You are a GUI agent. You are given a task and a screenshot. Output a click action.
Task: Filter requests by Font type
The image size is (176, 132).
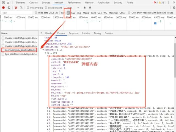tap(94, 13)
